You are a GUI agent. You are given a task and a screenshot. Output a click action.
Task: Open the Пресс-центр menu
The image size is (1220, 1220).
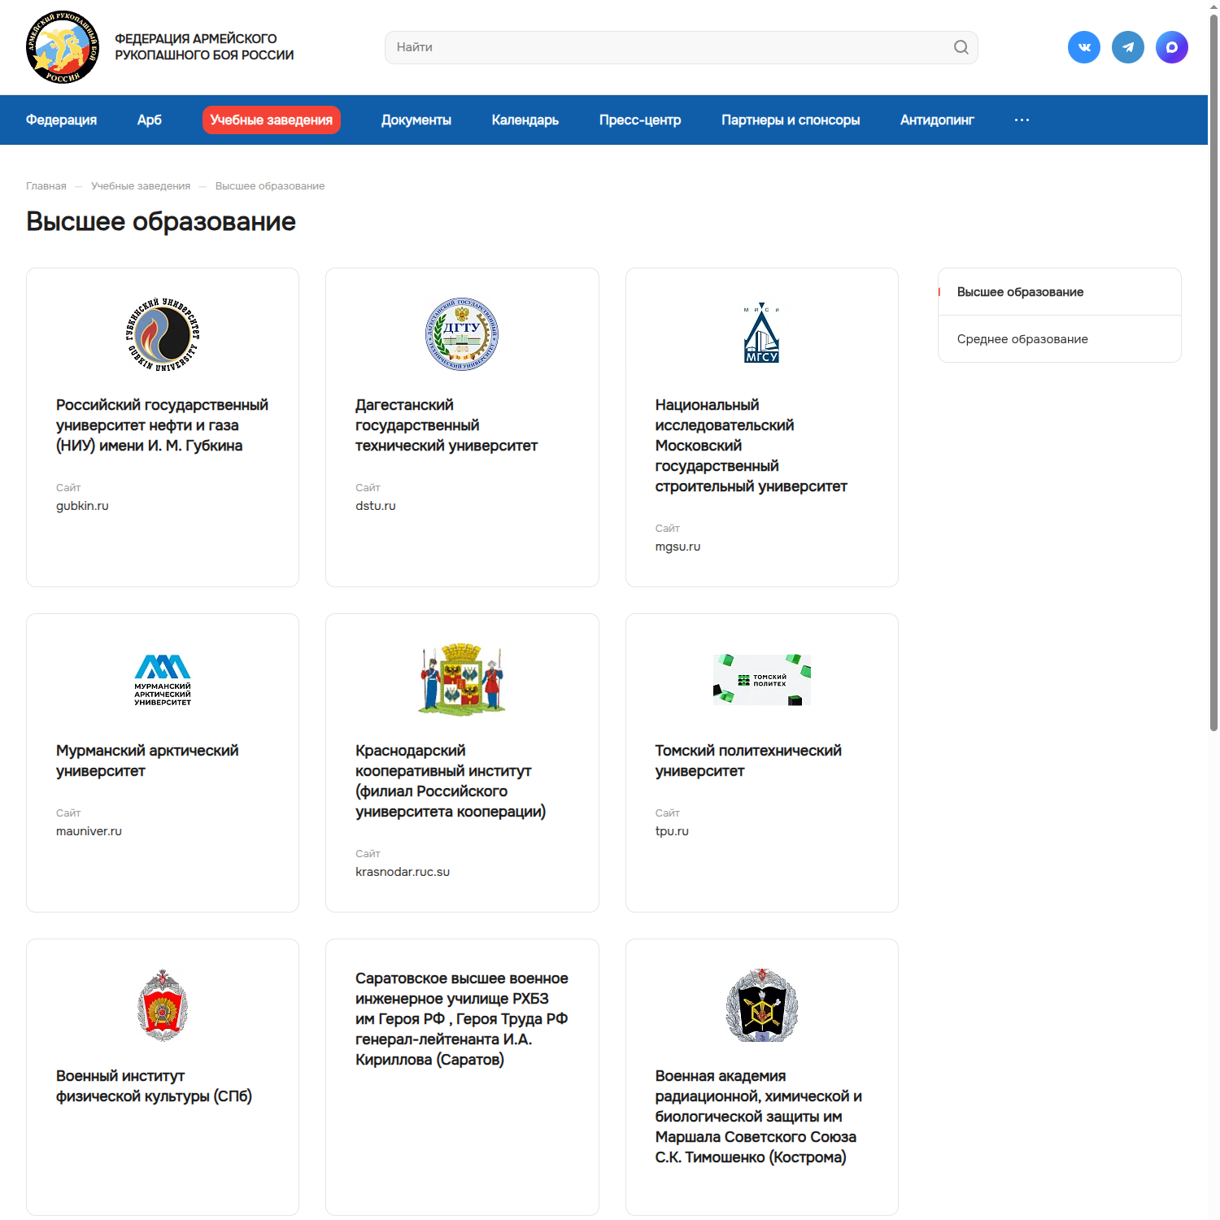[640, 120]
